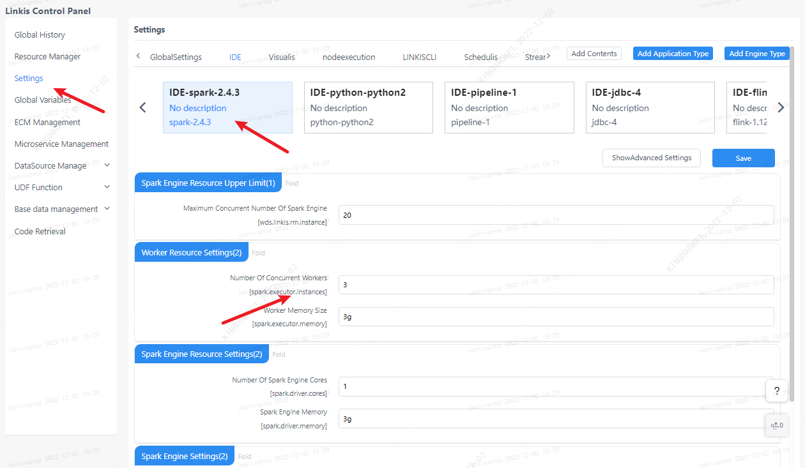Click the left arrow beside IDE-spark-2.4.3 card
805x468 pixels.
142,107
